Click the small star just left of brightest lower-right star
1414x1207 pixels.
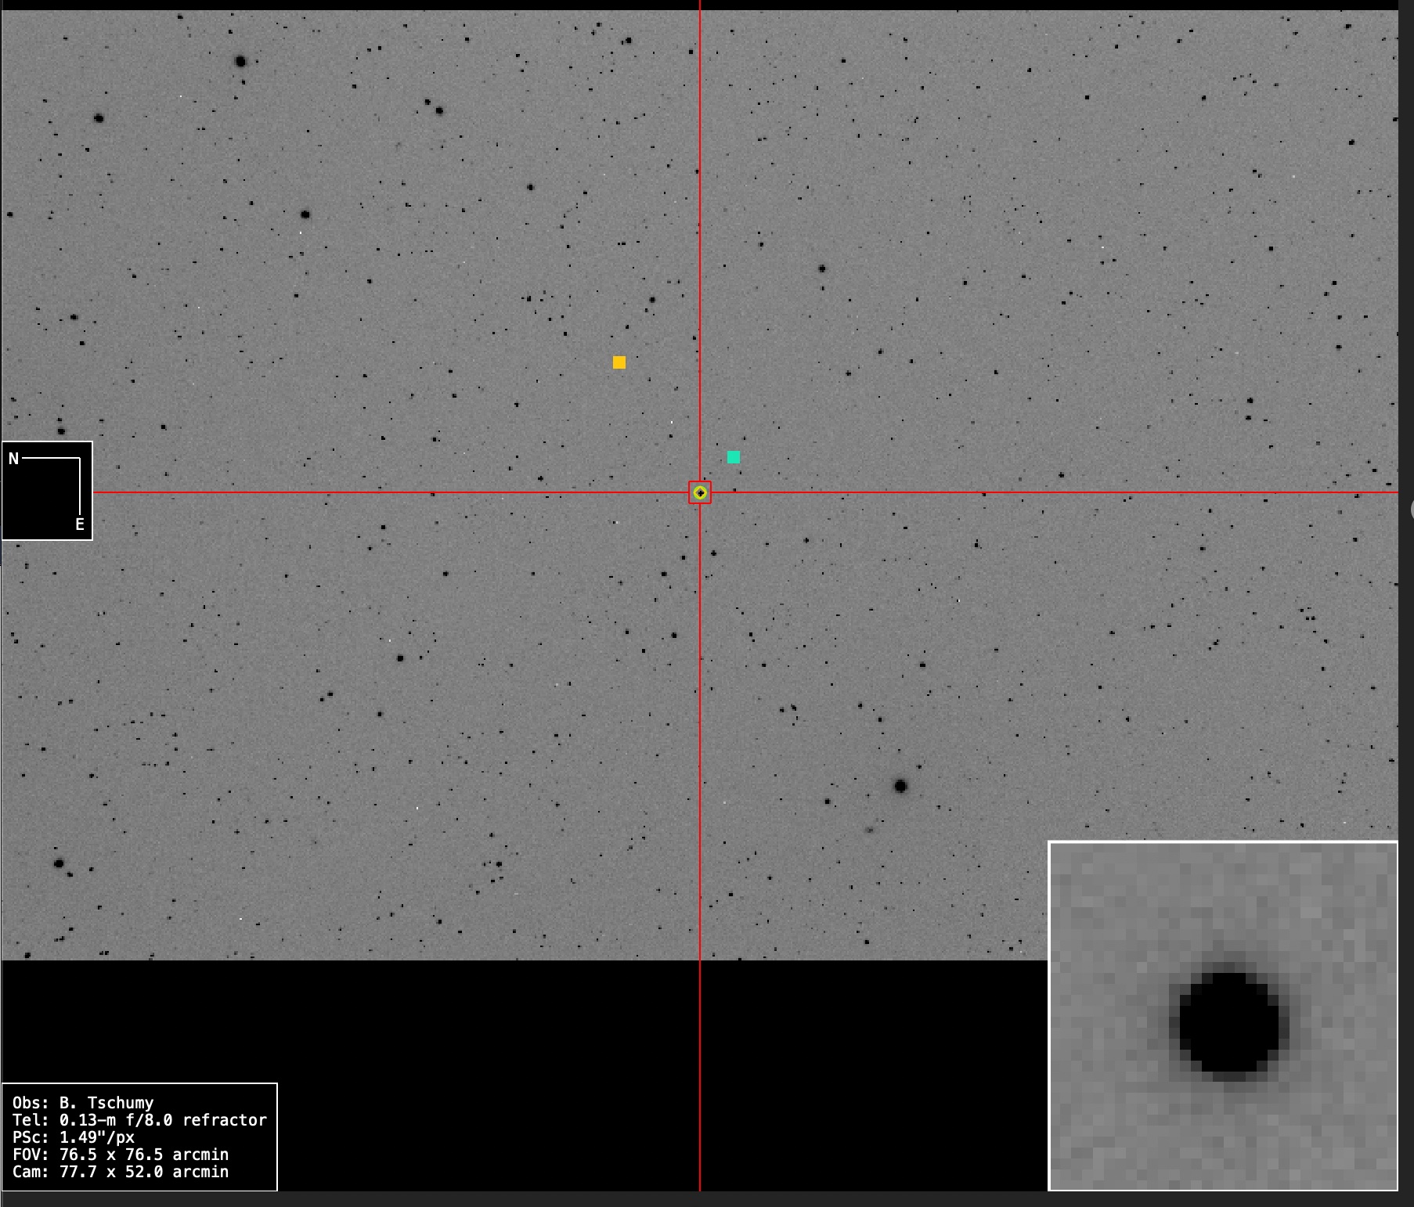point(828,802)
